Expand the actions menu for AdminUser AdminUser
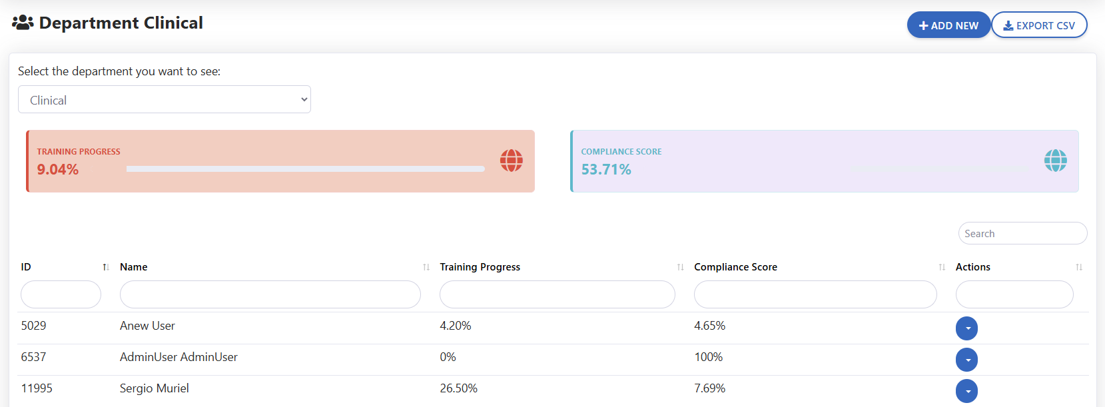 [x=966, y=360]
